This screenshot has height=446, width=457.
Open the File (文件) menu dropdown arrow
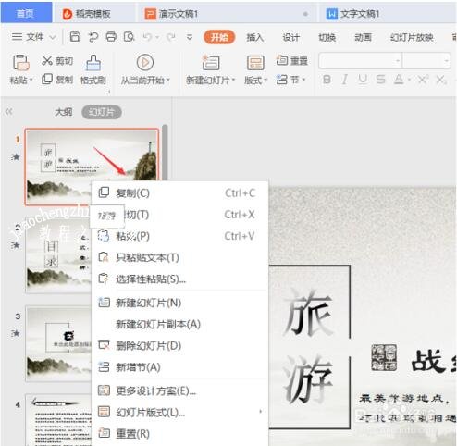point(53,38)
